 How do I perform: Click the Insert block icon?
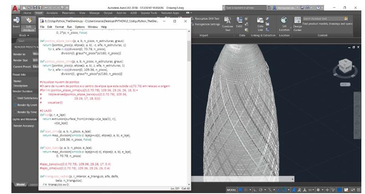pyautogui.click(x=16, y=22)
